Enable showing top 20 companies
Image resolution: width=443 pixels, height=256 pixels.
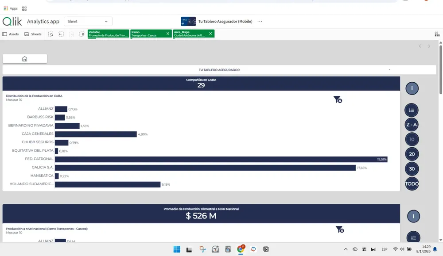(x=412, y=154)
